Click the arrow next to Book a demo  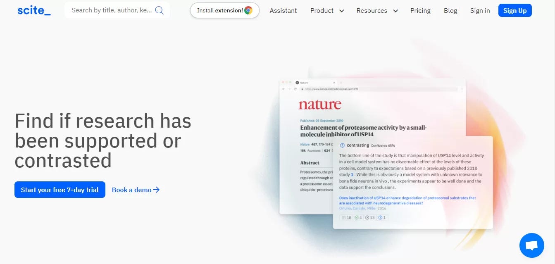click(x=156, y=190)
